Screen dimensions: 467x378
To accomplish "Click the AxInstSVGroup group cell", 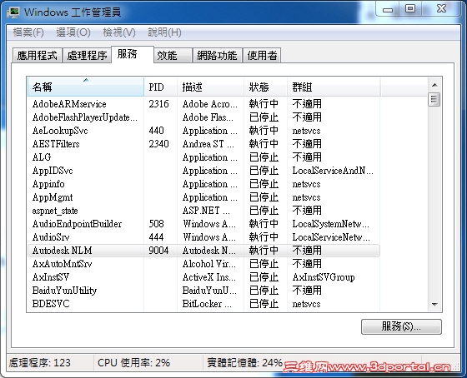I will point(324,277).
